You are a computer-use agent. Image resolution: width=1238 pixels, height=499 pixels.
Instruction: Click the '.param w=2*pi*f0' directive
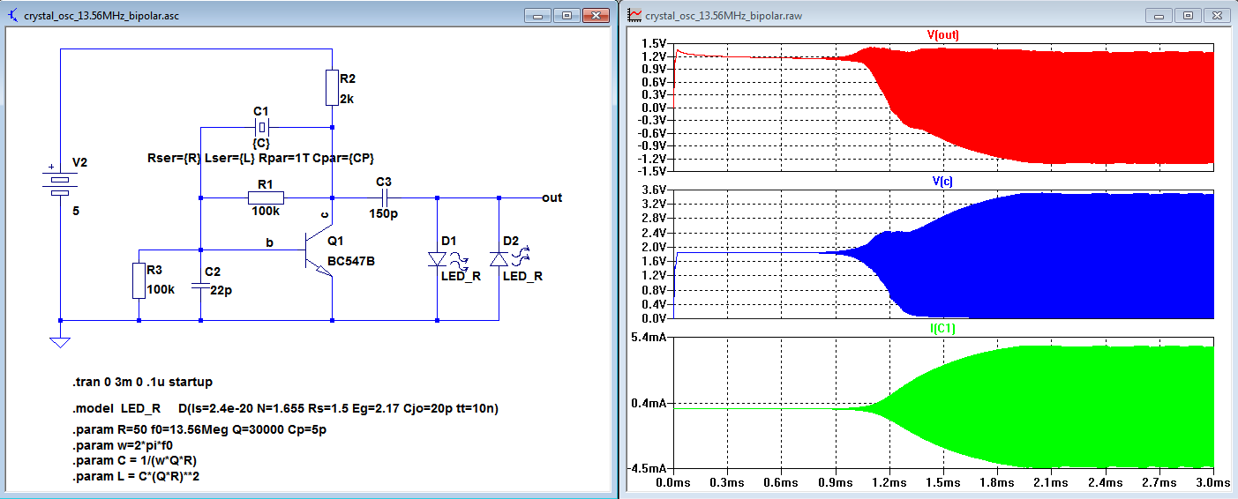(123, 446)
